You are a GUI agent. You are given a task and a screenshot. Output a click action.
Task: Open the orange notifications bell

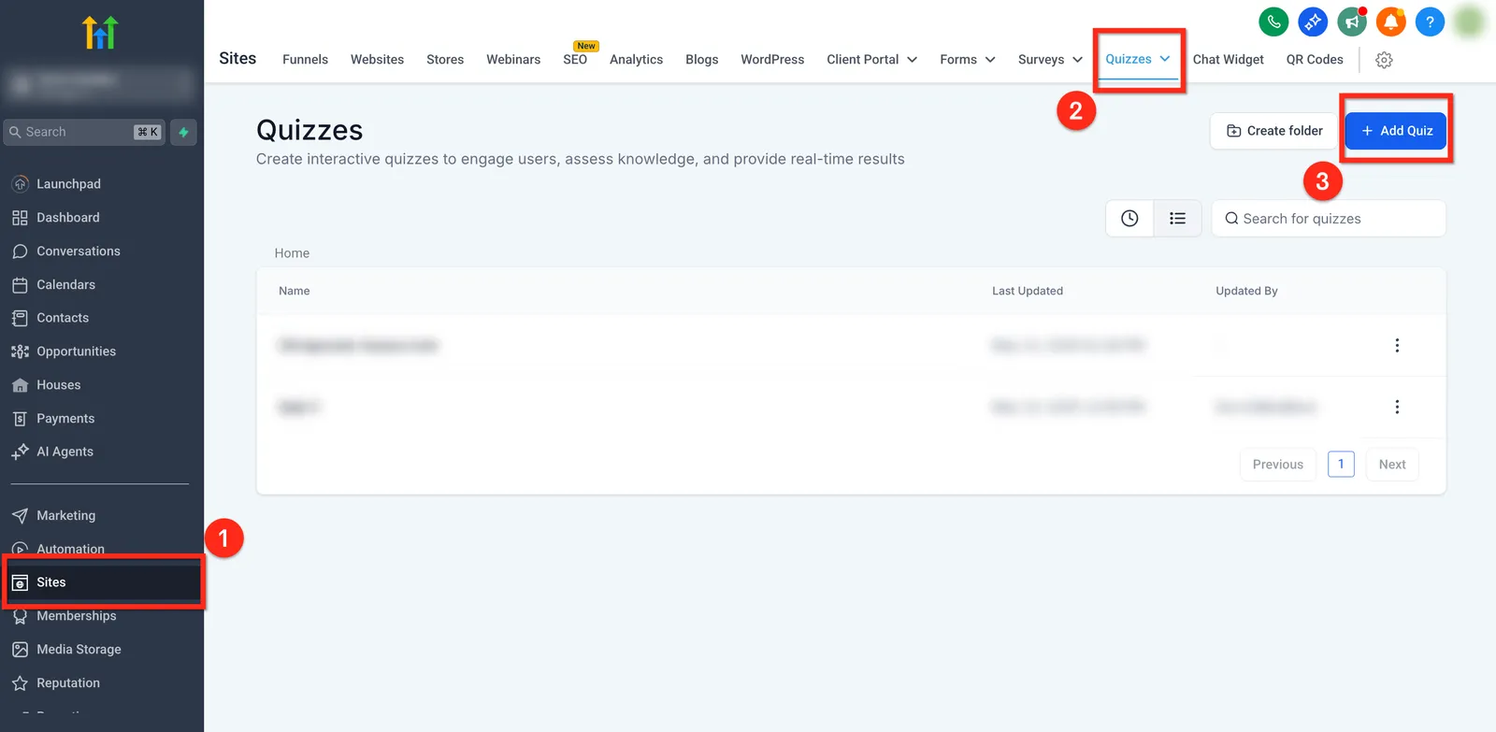[1391, 22]
